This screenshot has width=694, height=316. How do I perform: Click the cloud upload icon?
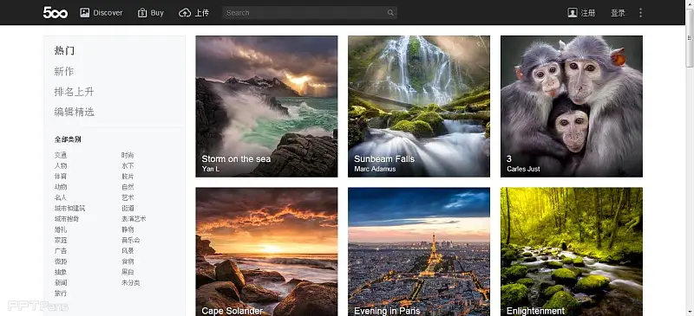(185, 13)
